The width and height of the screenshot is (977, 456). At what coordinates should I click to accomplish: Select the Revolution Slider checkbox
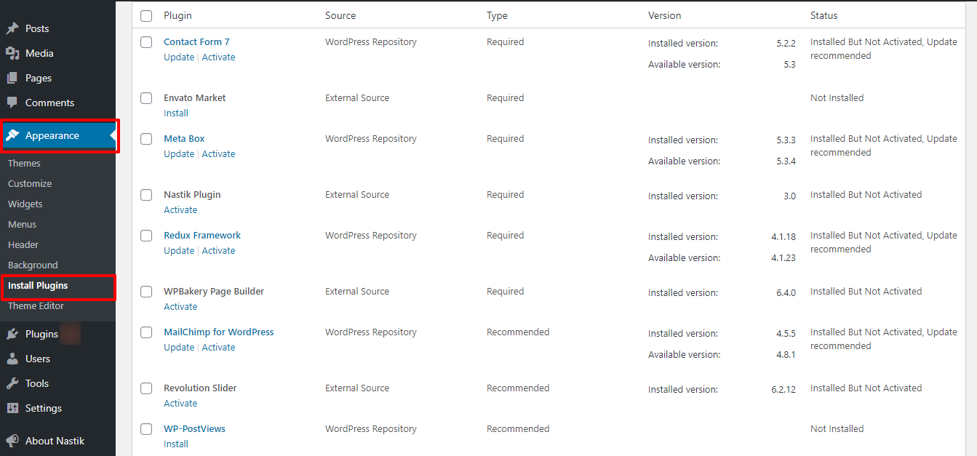(x=146, y=388)
